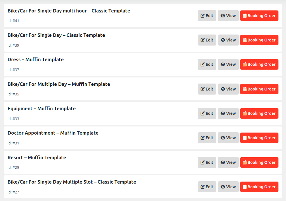Screen dimensions: 286x201
Task: Click calendar icon for id #41 Booking Order
Action: click(245, 16)
